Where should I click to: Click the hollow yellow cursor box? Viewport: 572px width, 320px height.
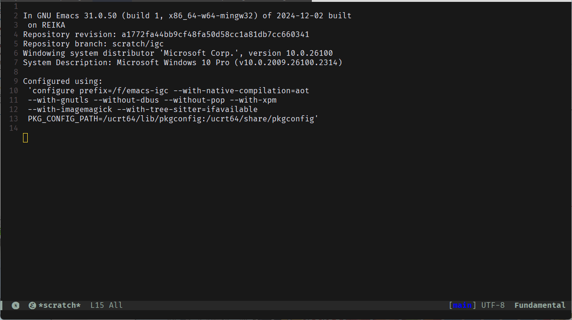click(x=25, y=137)
